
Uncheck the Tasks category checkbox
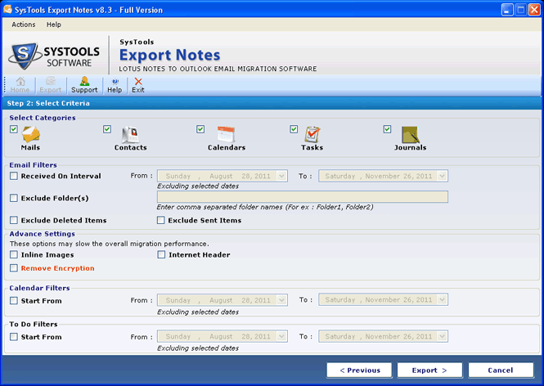pos(294,129)
